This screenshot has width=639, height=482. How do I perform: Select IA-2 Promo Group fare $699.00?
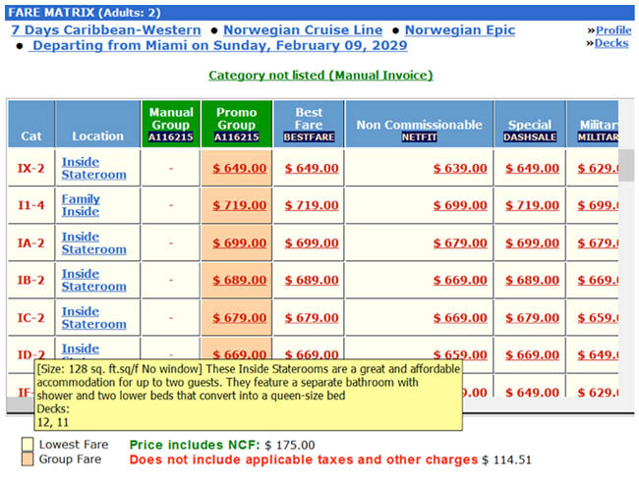[239, 243]
